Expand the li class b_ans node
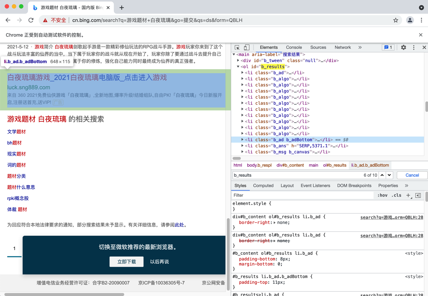Viewport: 428px width, 296px height. pyautogui.click(x=242, y=146)
